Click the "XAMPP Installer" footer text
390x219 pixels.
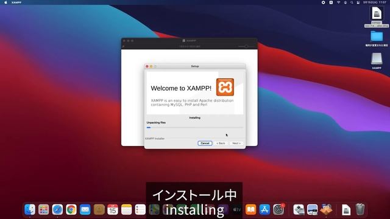coord(155,139)
